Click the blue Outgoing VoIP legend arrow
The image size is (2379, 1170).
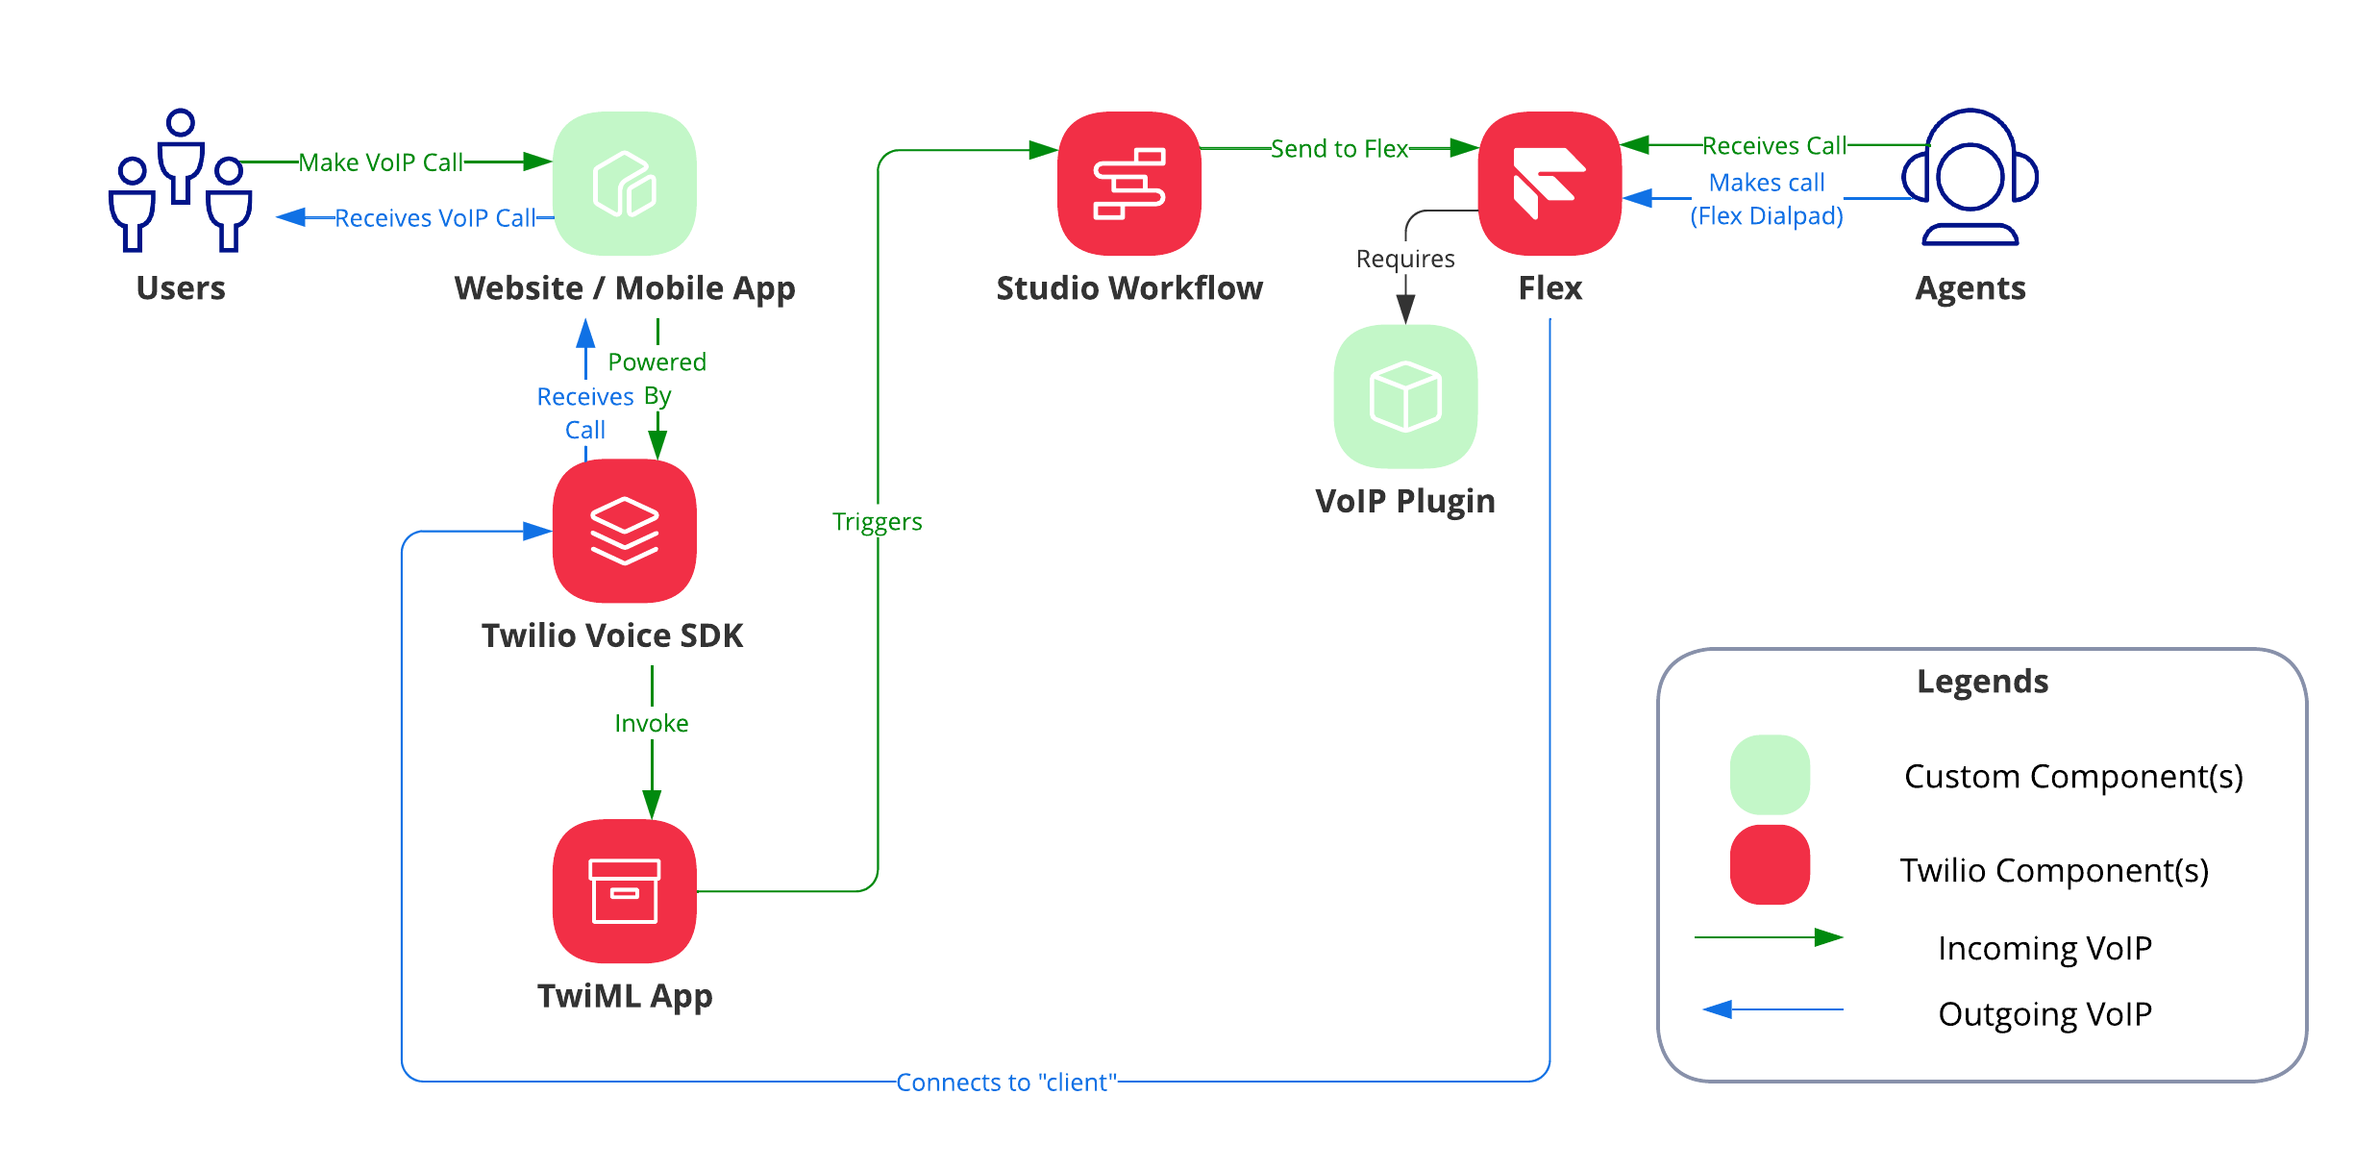pos(1773,1009)
